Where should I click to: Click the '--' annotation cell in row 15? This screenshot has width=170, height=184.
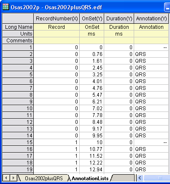151,142
